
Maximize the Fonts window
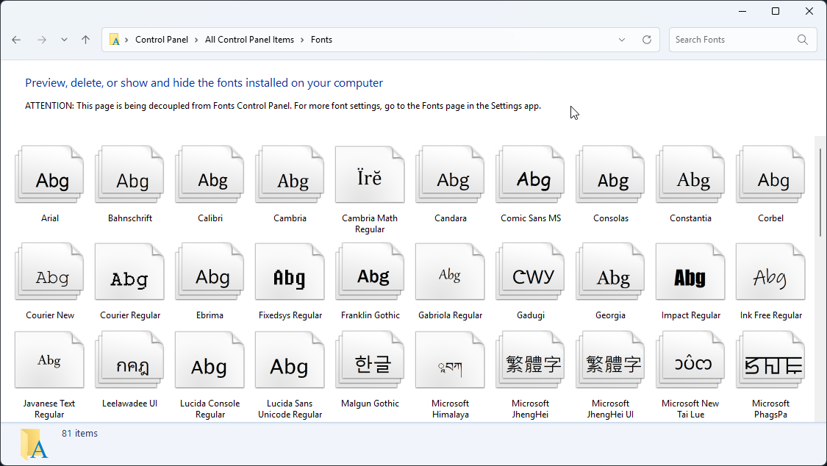[x=776, y=11]
